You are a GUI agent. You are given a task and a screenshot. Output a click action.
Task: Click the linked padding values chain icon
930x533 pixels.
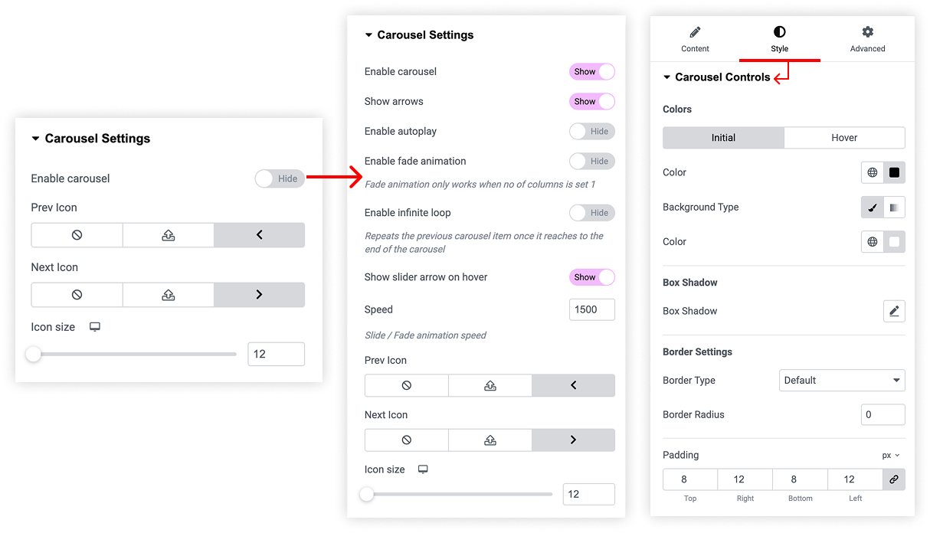(x=894, y=479)
